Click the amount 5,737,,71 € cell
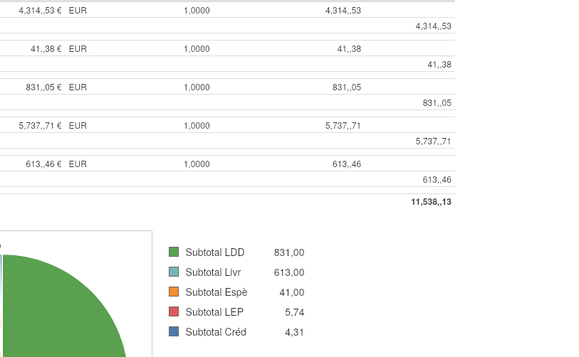 [x=41, y=125]
